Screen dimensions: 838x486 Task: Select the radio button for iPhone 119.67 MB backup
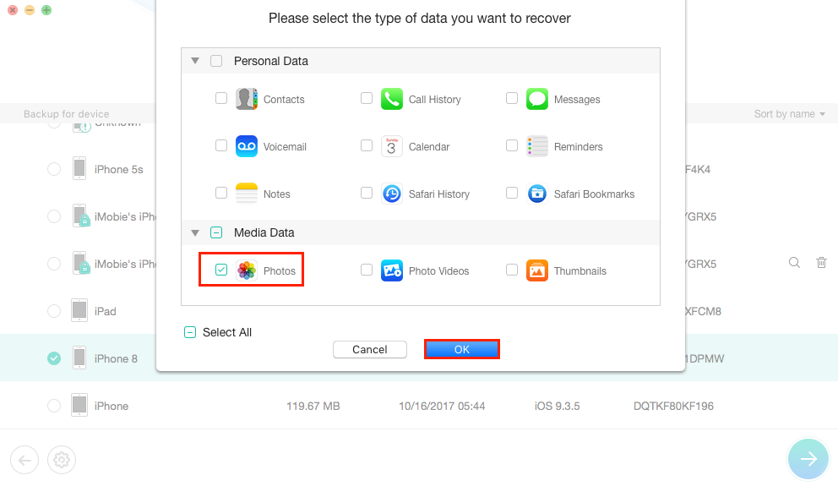point(54,406)
